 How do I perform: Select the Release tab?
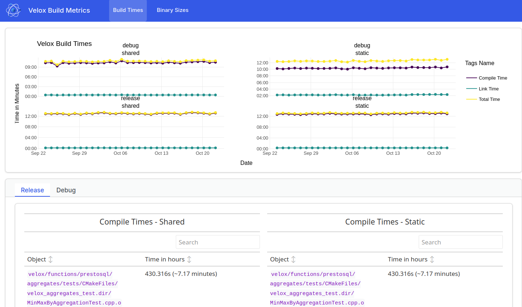point(32,190)
